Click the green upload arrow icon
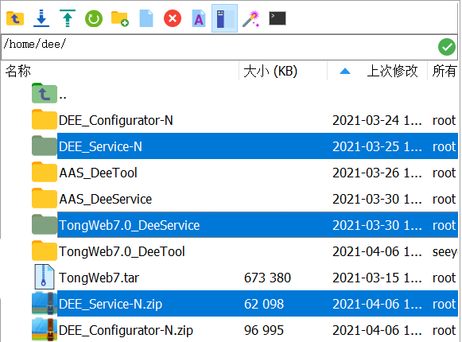 point(68,18)
